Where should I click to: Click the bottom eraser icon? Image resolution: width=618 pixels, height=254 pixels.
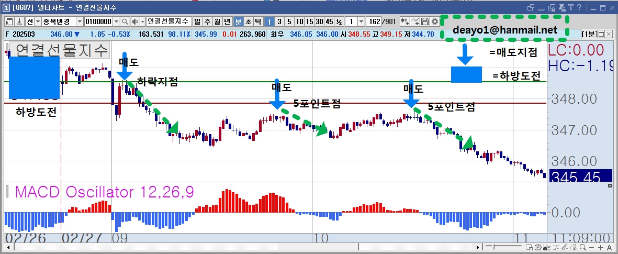(x=574, y=247)
